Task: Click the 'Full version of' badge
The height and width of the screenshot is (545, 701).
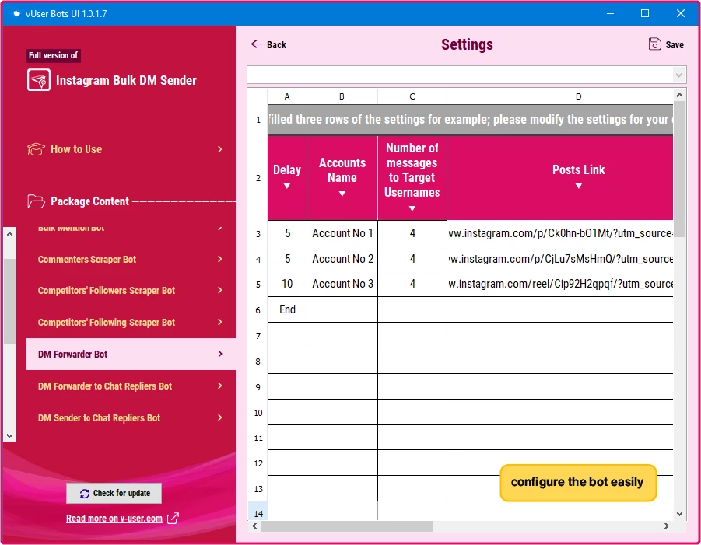Action: pos(53,55)
